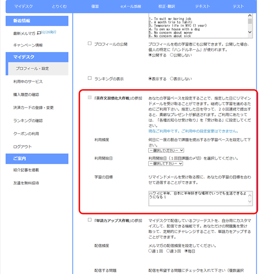This screenshot has width=262, height=274.
Task: Click the up arrow in the 学習の目標 textarea
Action: [x=250, y=195]
